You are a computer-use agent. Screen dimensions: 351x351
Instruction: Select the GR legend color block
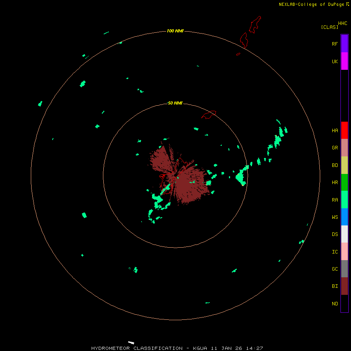344,148
